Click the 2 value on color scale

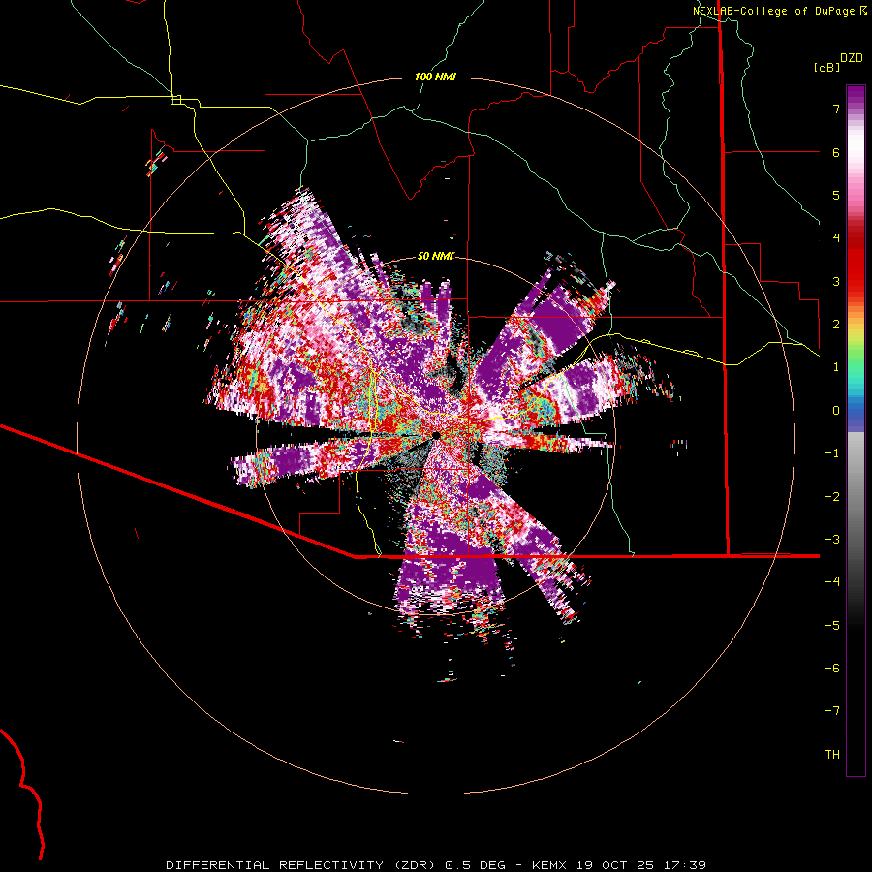point(836,325)
